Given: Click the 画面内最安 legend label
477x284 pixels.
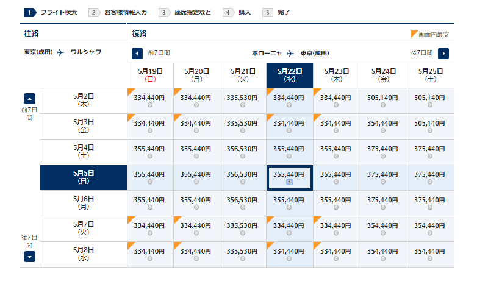Looking at the screenshot, I should [x=434, y=34].
